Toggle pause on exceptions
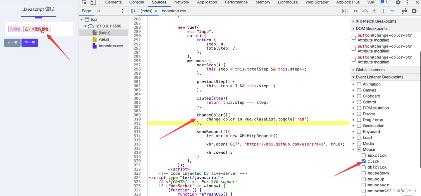 (x=414, y=11)
